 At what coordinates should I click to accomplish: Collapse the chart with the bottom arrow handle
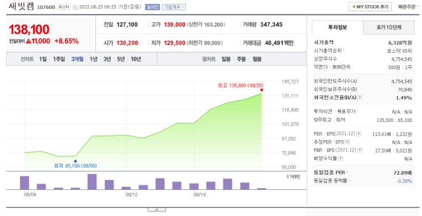tap(157, 210)
